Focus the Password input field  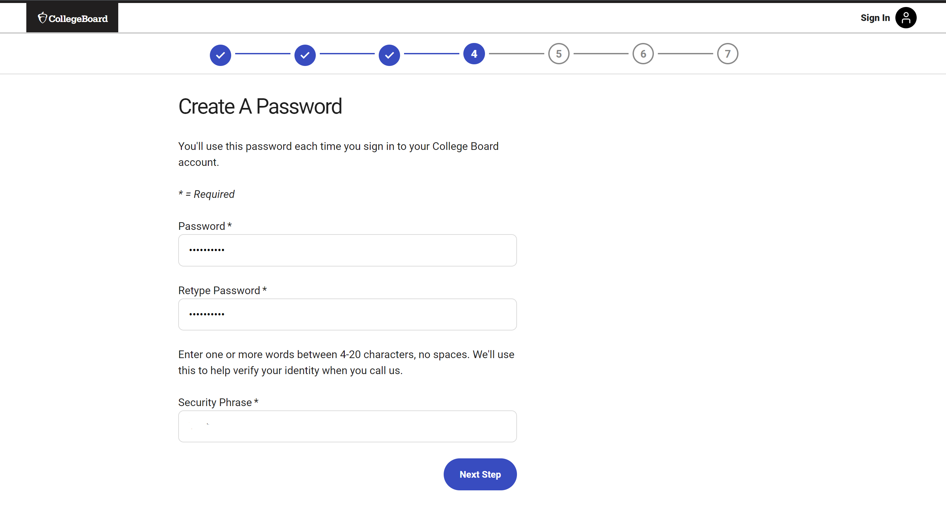[347, 251]
